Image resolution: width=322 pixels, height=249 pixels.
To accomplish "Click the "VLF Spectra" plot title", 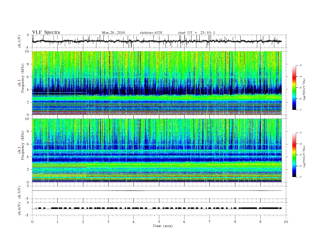I will coord(46,32).
